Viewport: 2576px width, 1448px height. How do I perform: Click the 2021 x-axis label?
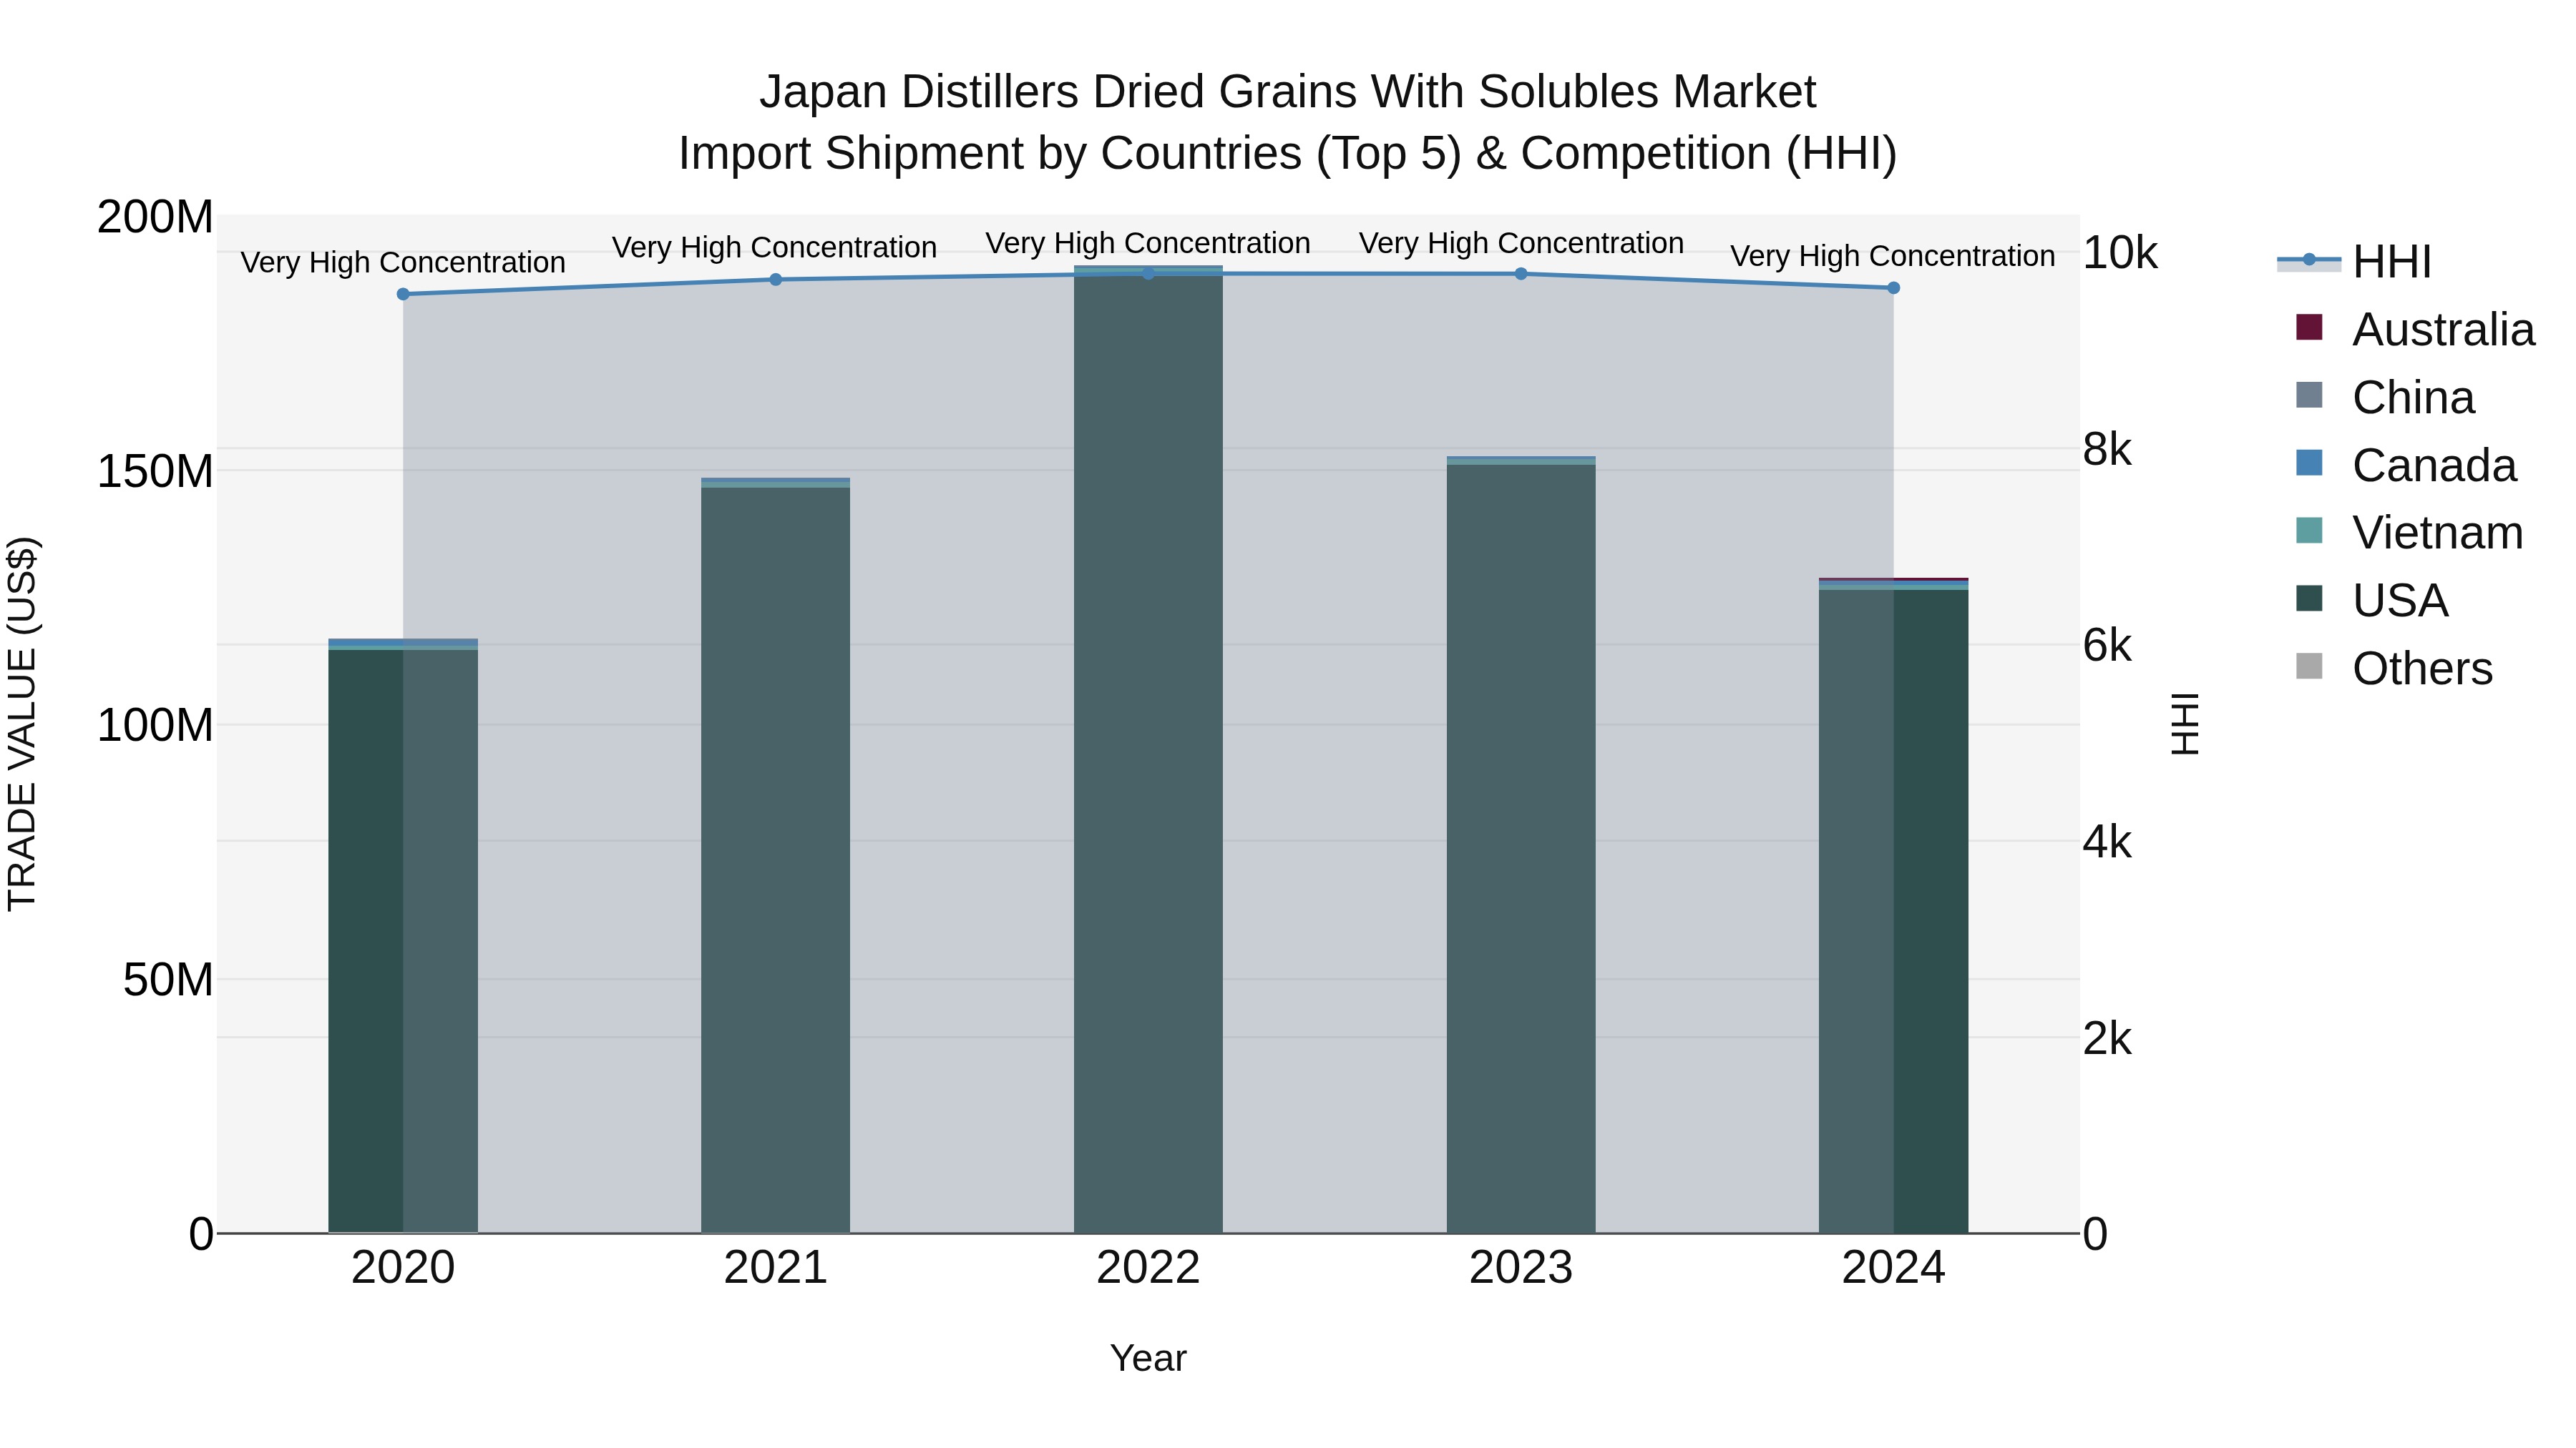775,1268
